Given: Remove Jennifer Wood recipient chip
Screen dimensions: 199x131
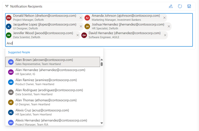Looking at the screenshot, I should coord(78,35).
